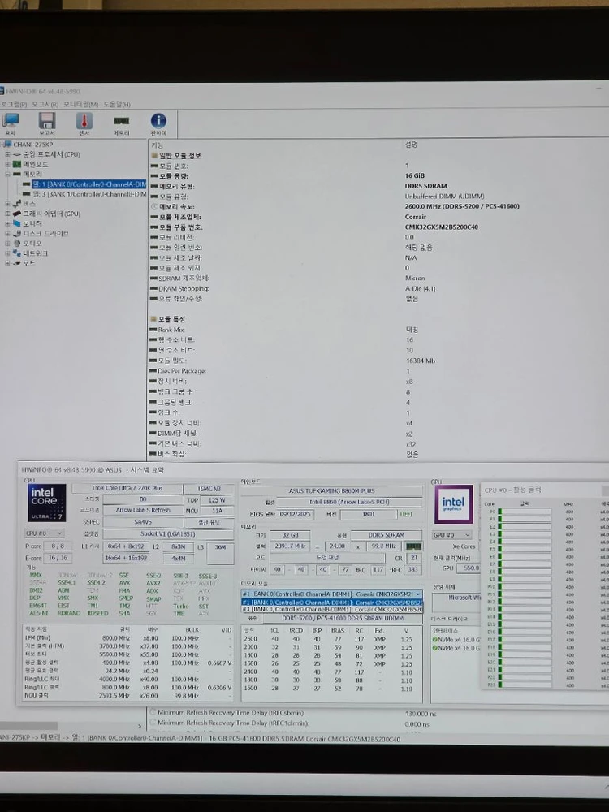Select tree row 열: 3 BANK 1 ChannelB
This screenshot has width=609, height=812.
coord(89,194)
